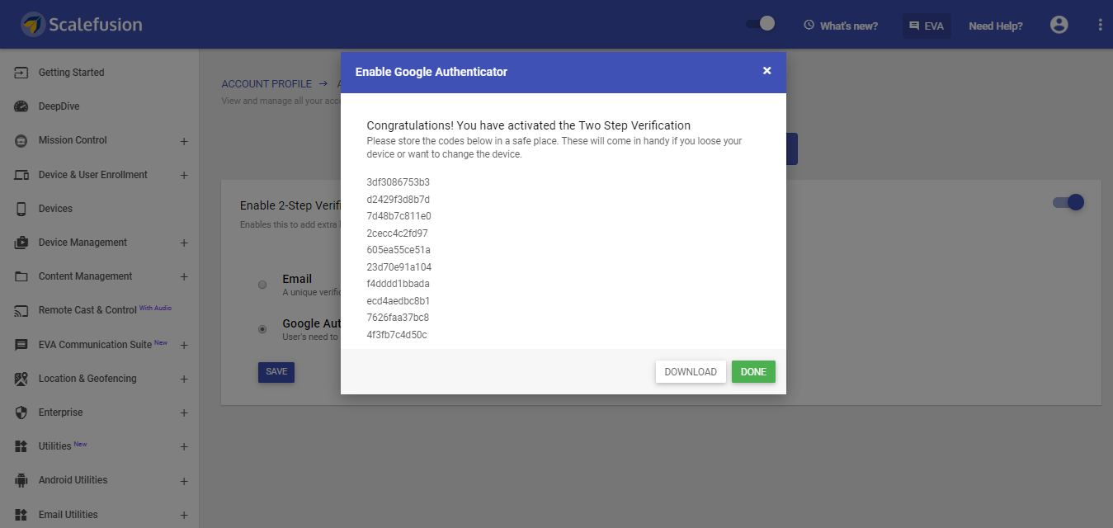The height and width of the screenshot is (528, 1113).
Task: Click the DOWNLOAD button
Action: point(691,372)
